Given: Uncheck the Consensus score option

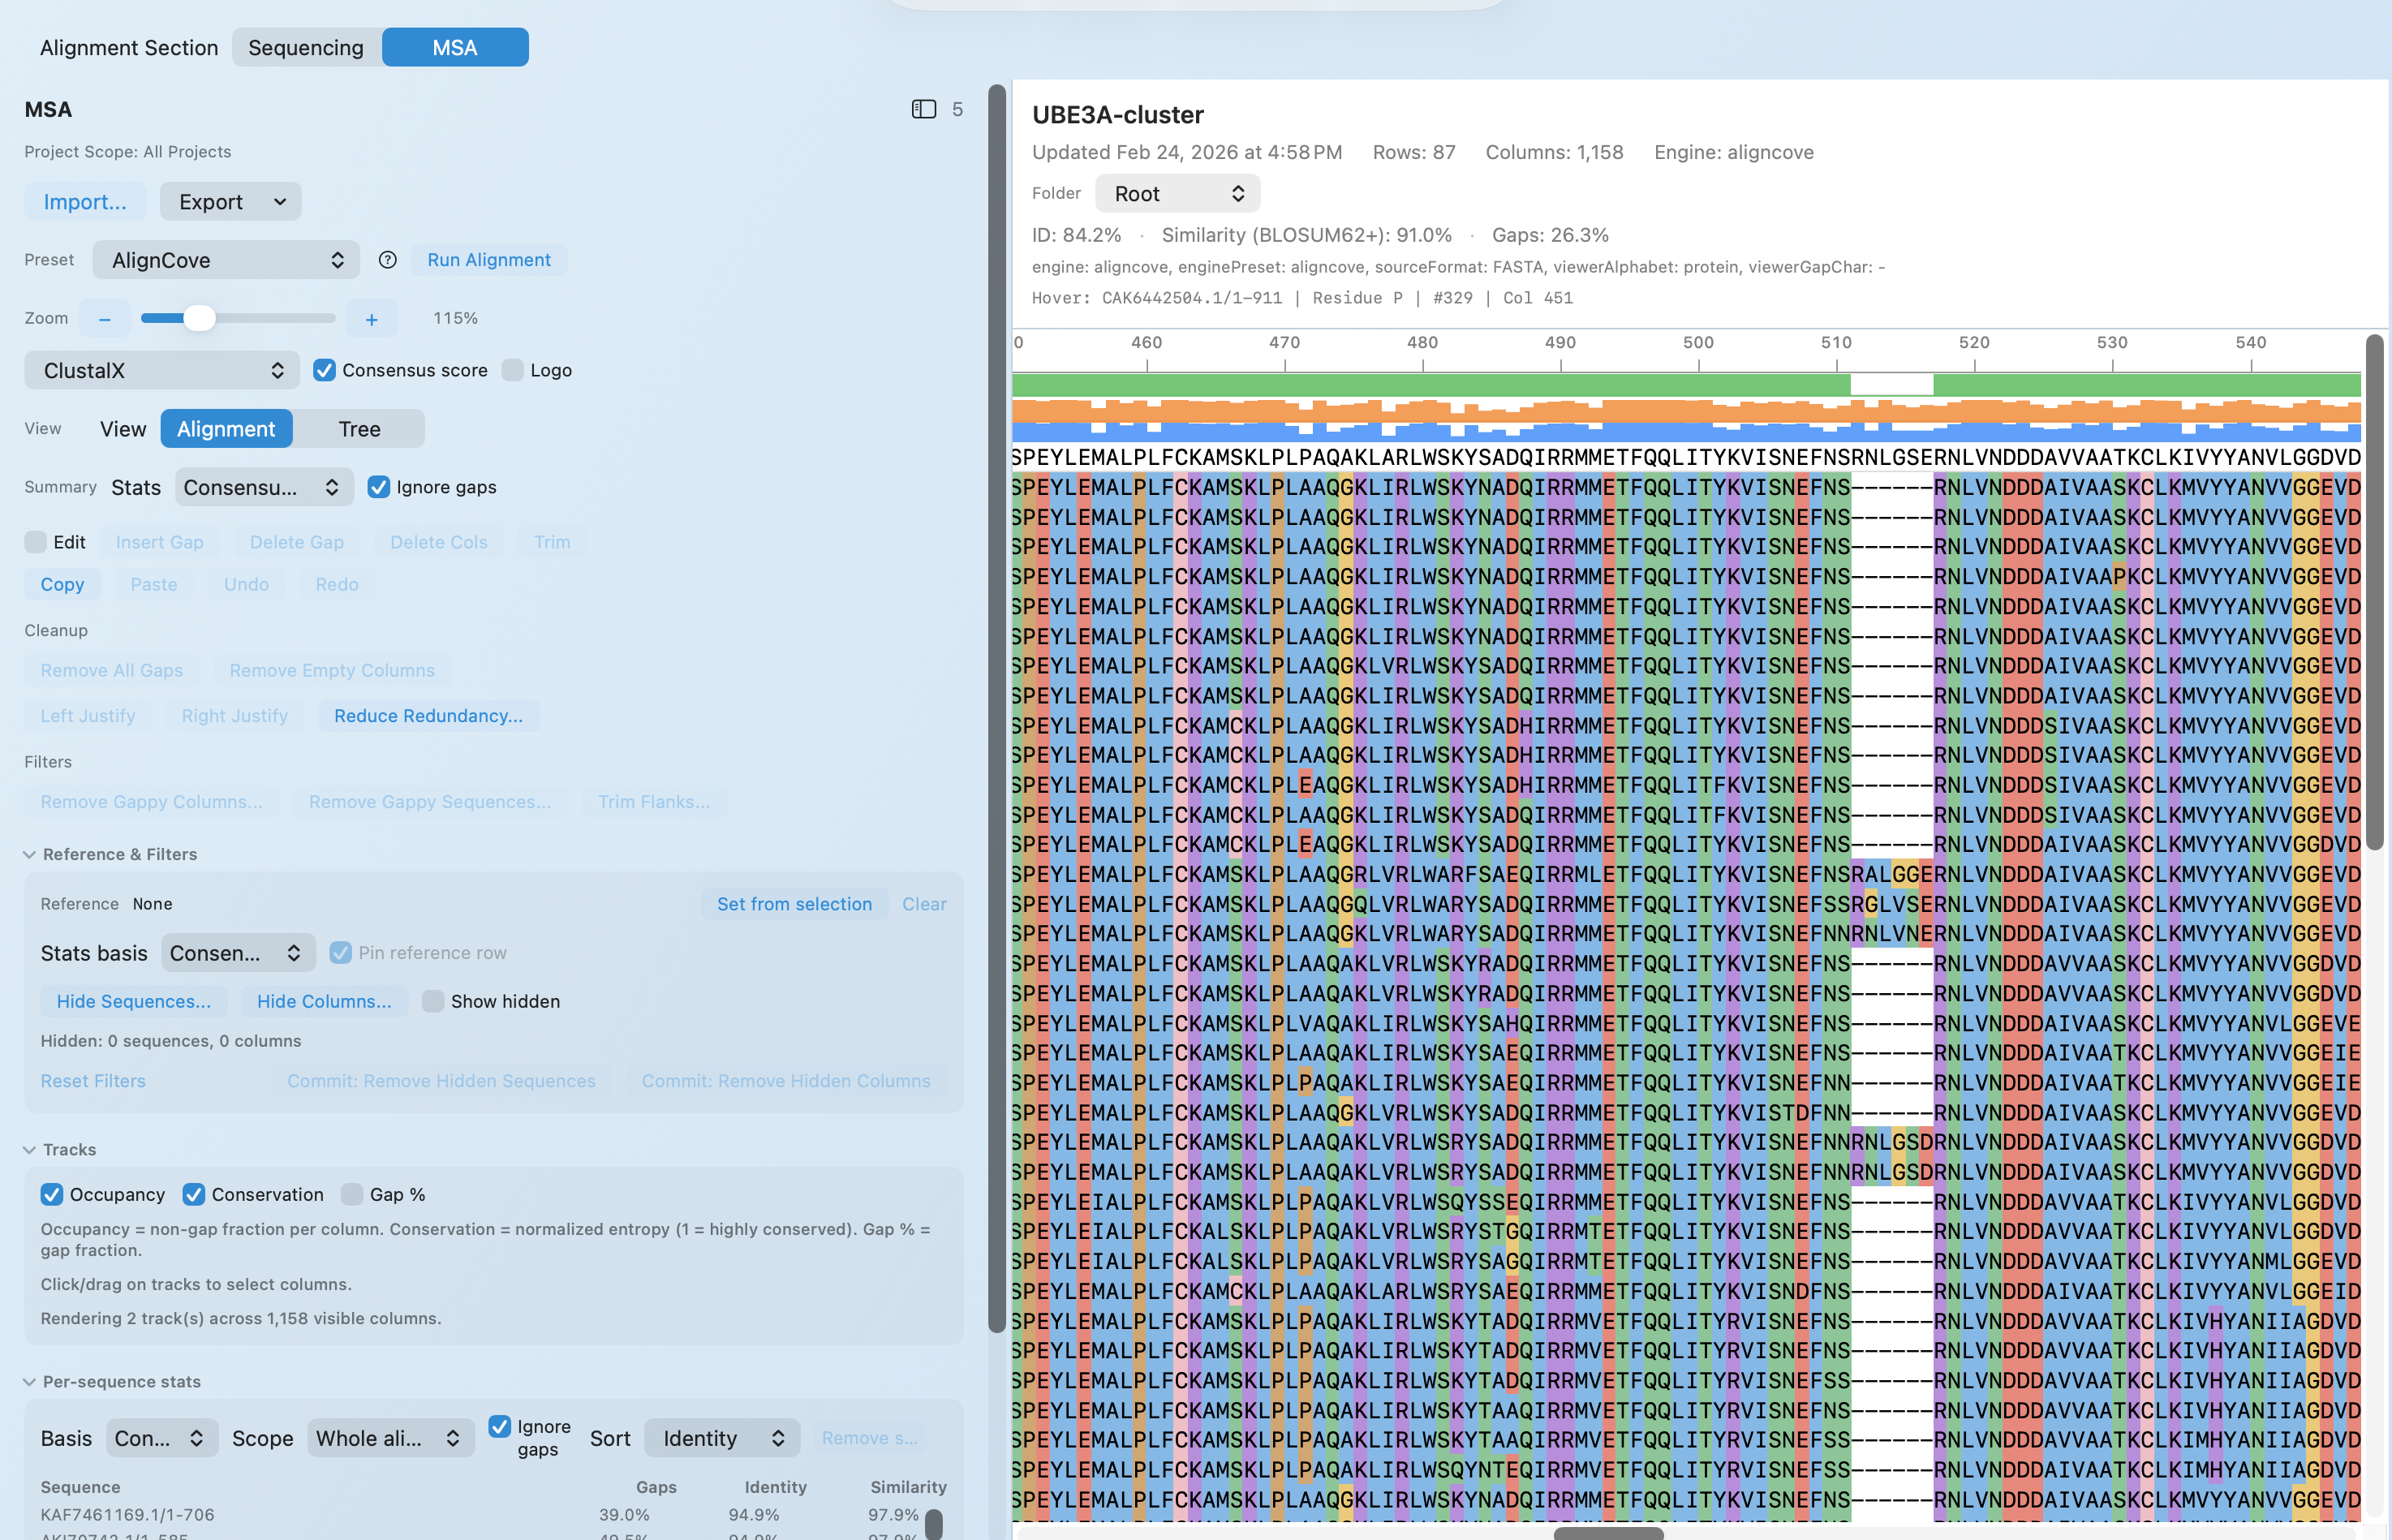Looking at the screenshot, I should pos(324,370).
